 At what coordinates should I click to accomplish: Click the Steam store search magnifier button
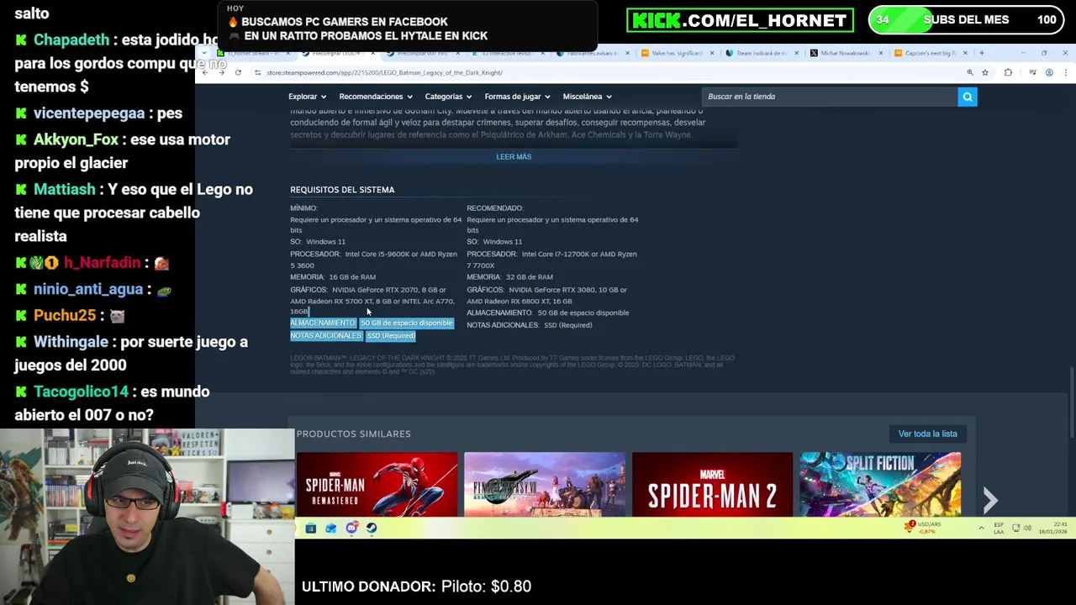tap(968, 97)
